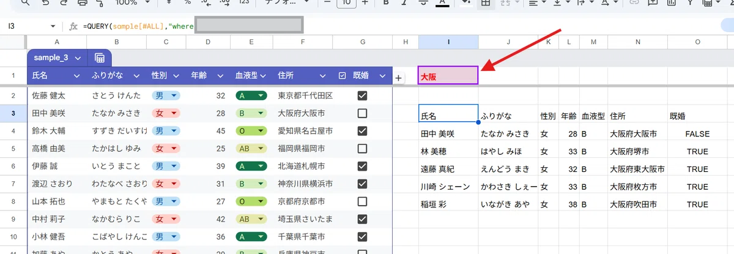Open the table view options icon beside sample_3
Screen dimensions: 734x254
[x=100, y=58]
